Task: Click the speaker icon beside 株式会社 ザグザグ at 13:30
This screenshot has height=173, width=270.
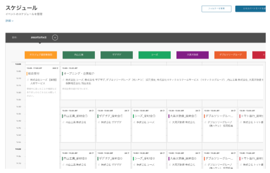Action: (99, 122)
